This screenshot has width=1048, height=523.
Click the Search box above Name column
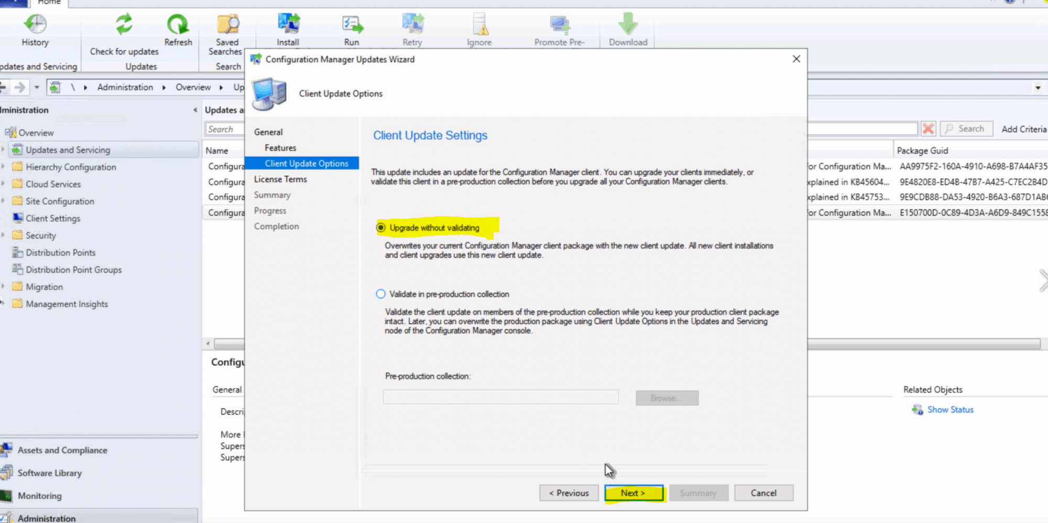click(x=225, y=129)
